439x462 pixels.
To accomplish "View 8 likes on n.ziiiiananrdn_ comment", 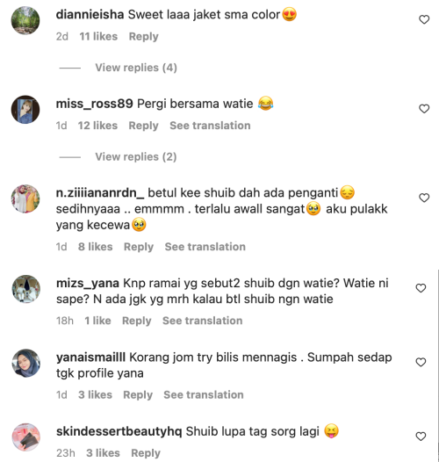I will click(95, 247).
